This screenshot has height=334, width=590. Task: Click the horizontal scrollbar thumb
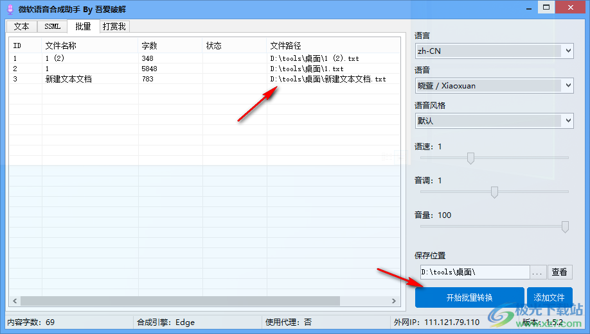pos(180,301)
